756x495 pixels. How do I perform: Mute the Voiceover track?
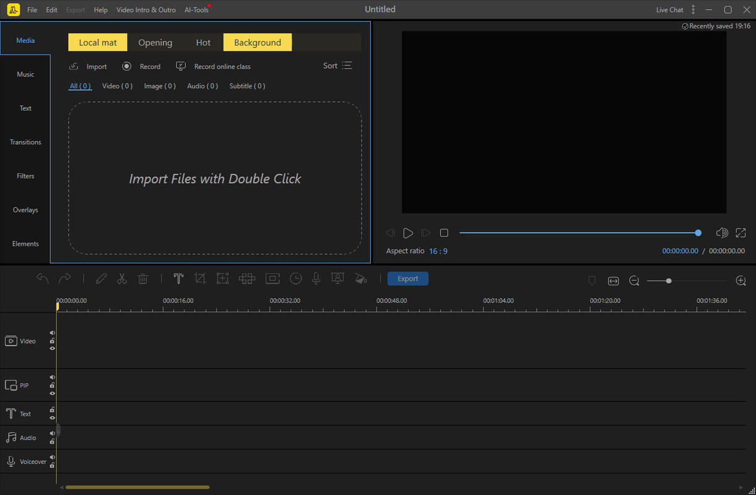(x=53, y=457)
